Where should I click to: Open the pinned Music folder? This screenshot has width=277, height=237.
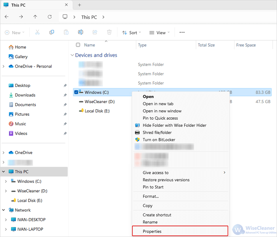(x=20, y=124)
